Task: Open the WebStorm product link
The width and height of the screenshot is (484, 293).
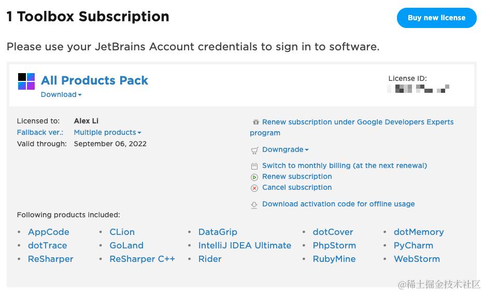Action: point(417,259)
